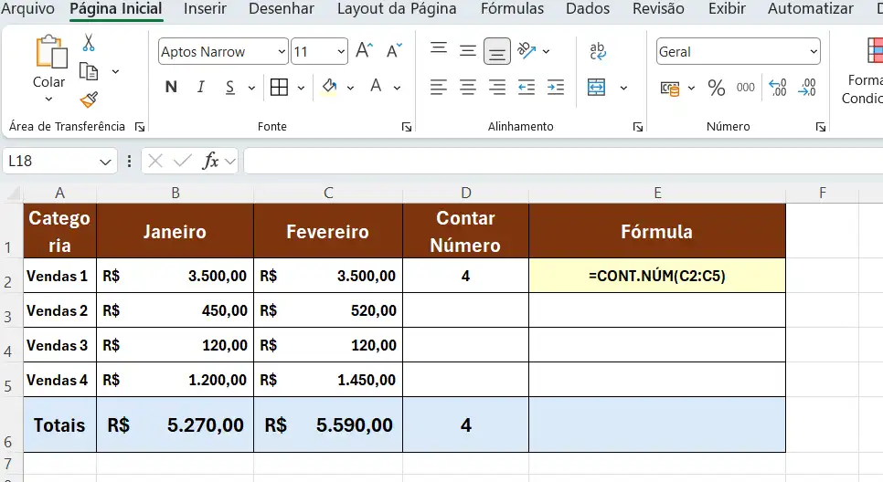Decrease font size with smaller A icon
The height and width of the screenshot is (482, 883).
coord(395,51)
